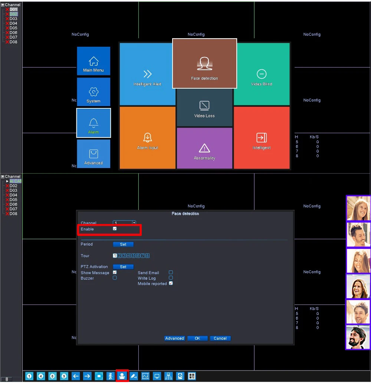Viewport: 371px width, 385px height.
Task: Open the last detected face thumbnail, bearded man
Action: [358, 337]
